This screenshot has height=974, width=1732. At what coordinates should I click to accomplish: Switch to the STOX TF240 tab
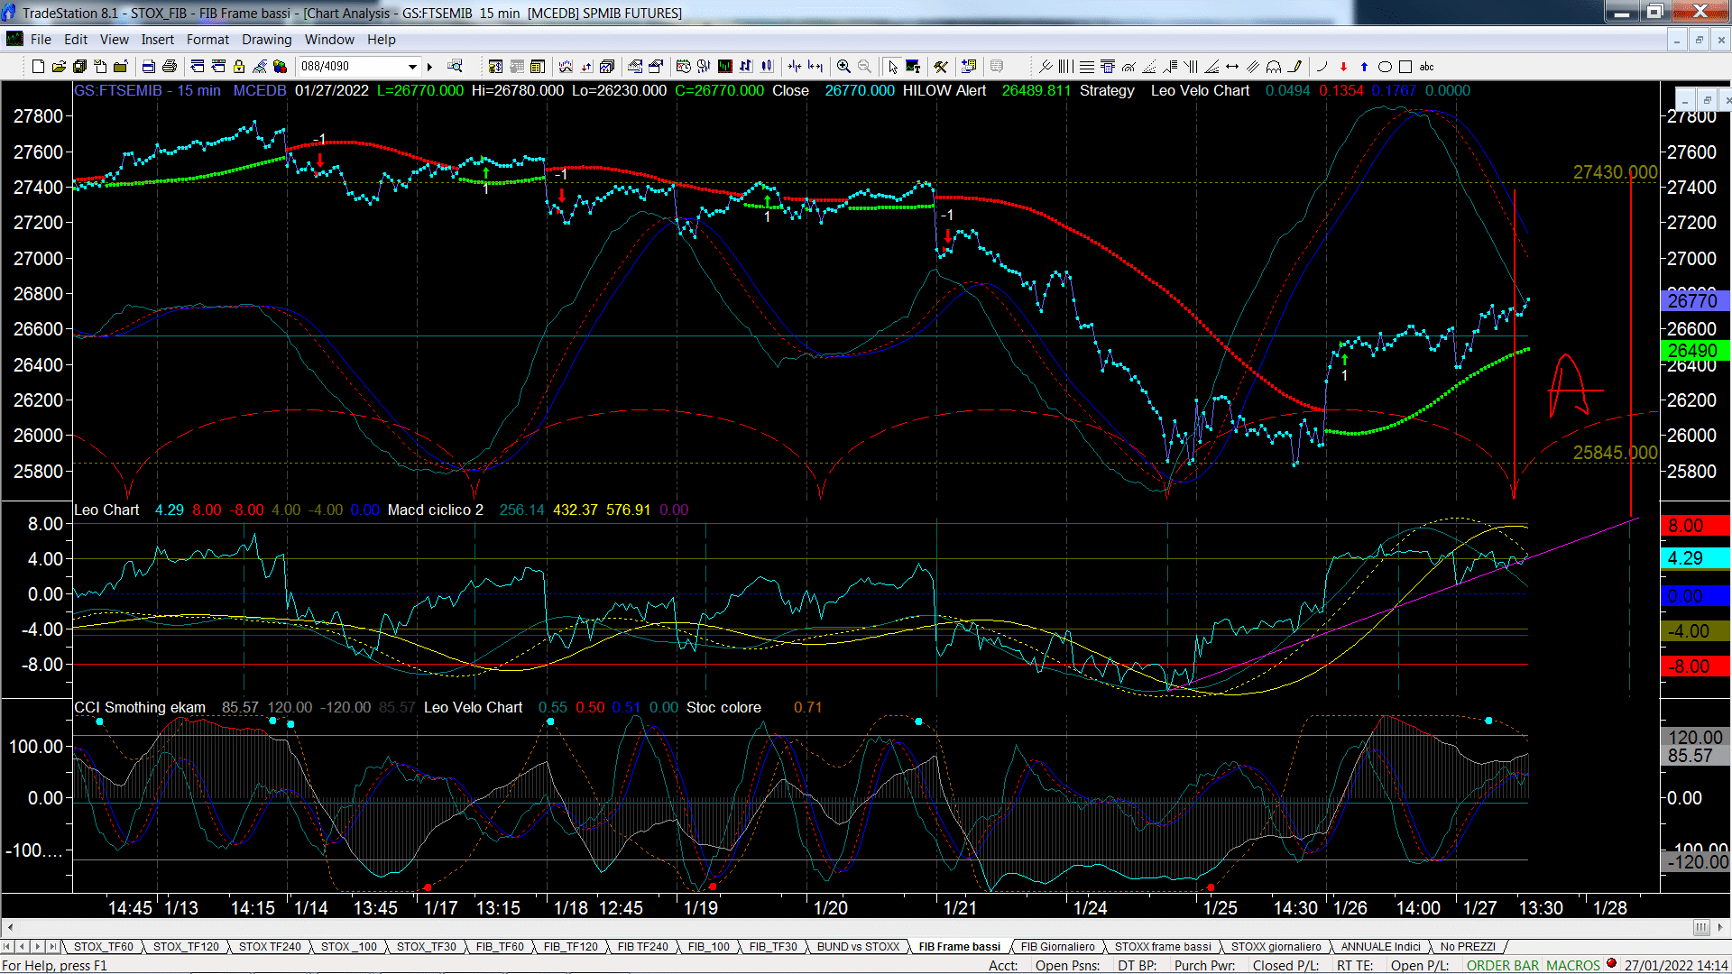pos(270,946)
